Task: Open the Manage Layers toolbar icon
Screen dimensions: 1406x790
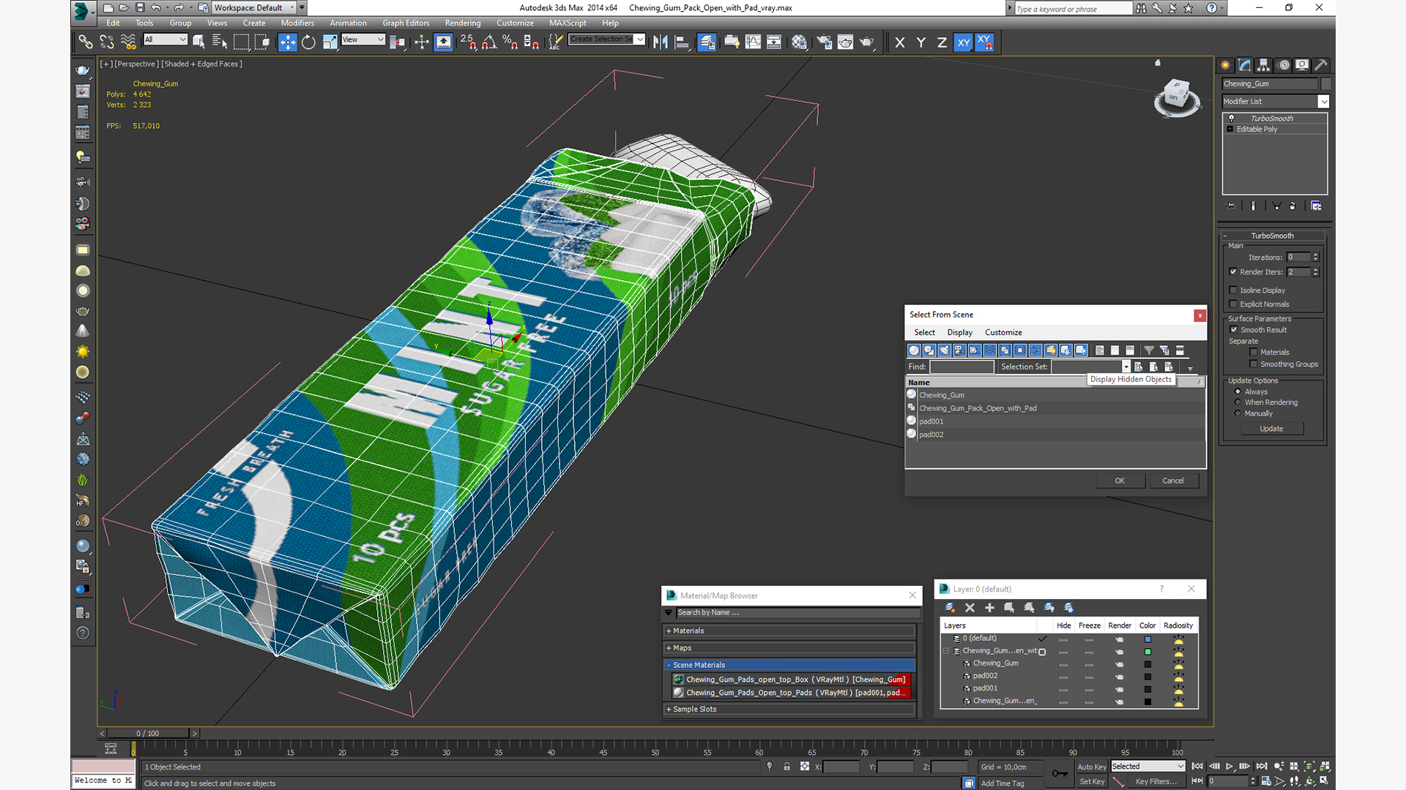Action: [x=707, y=42]
